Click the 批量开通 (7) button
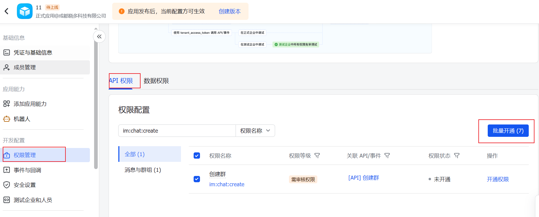Screen dimensions: 539x217 [508, 131]
